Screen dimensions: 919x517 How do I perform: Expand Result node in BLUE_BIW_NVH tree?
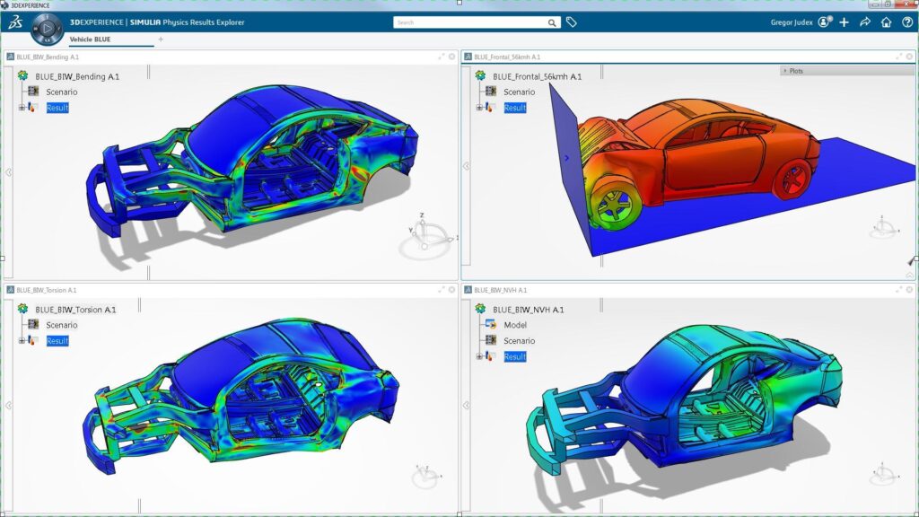pyautogui.click(x=479, y=357)
